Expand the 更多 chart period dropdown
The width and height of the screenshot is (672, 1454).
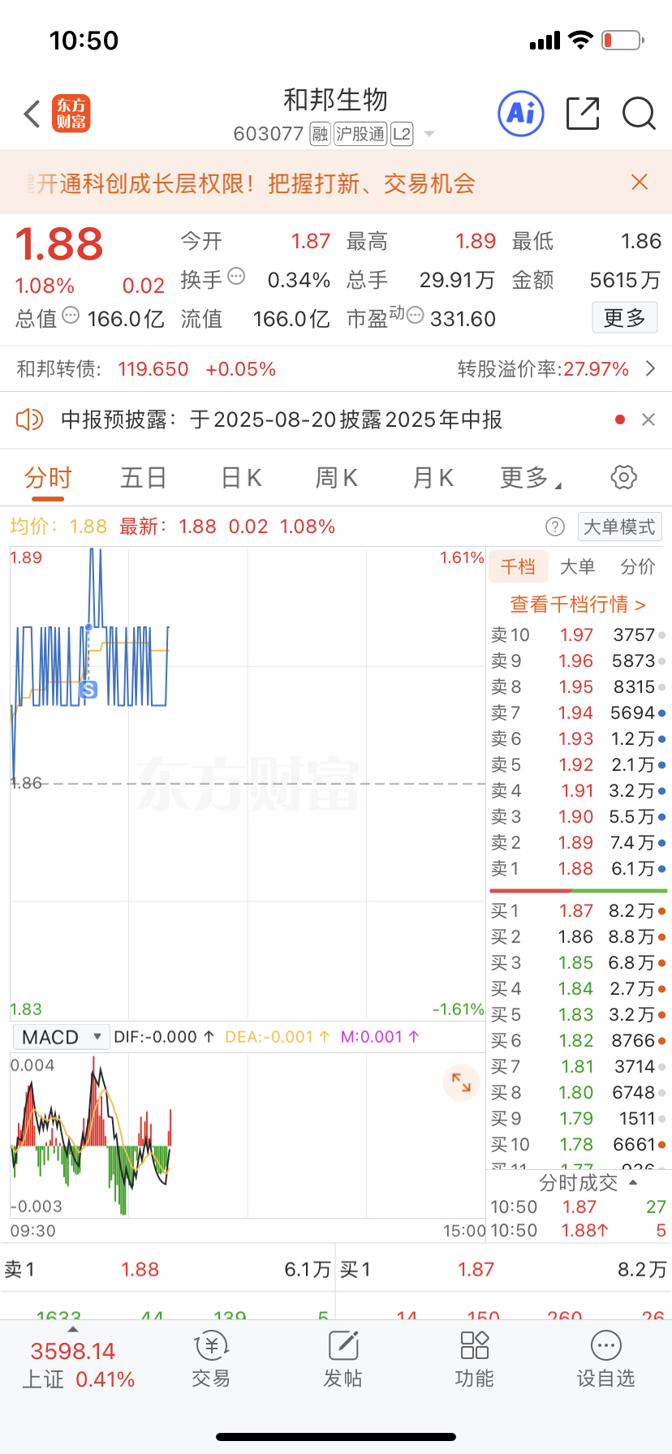click(x=531, y=478)
